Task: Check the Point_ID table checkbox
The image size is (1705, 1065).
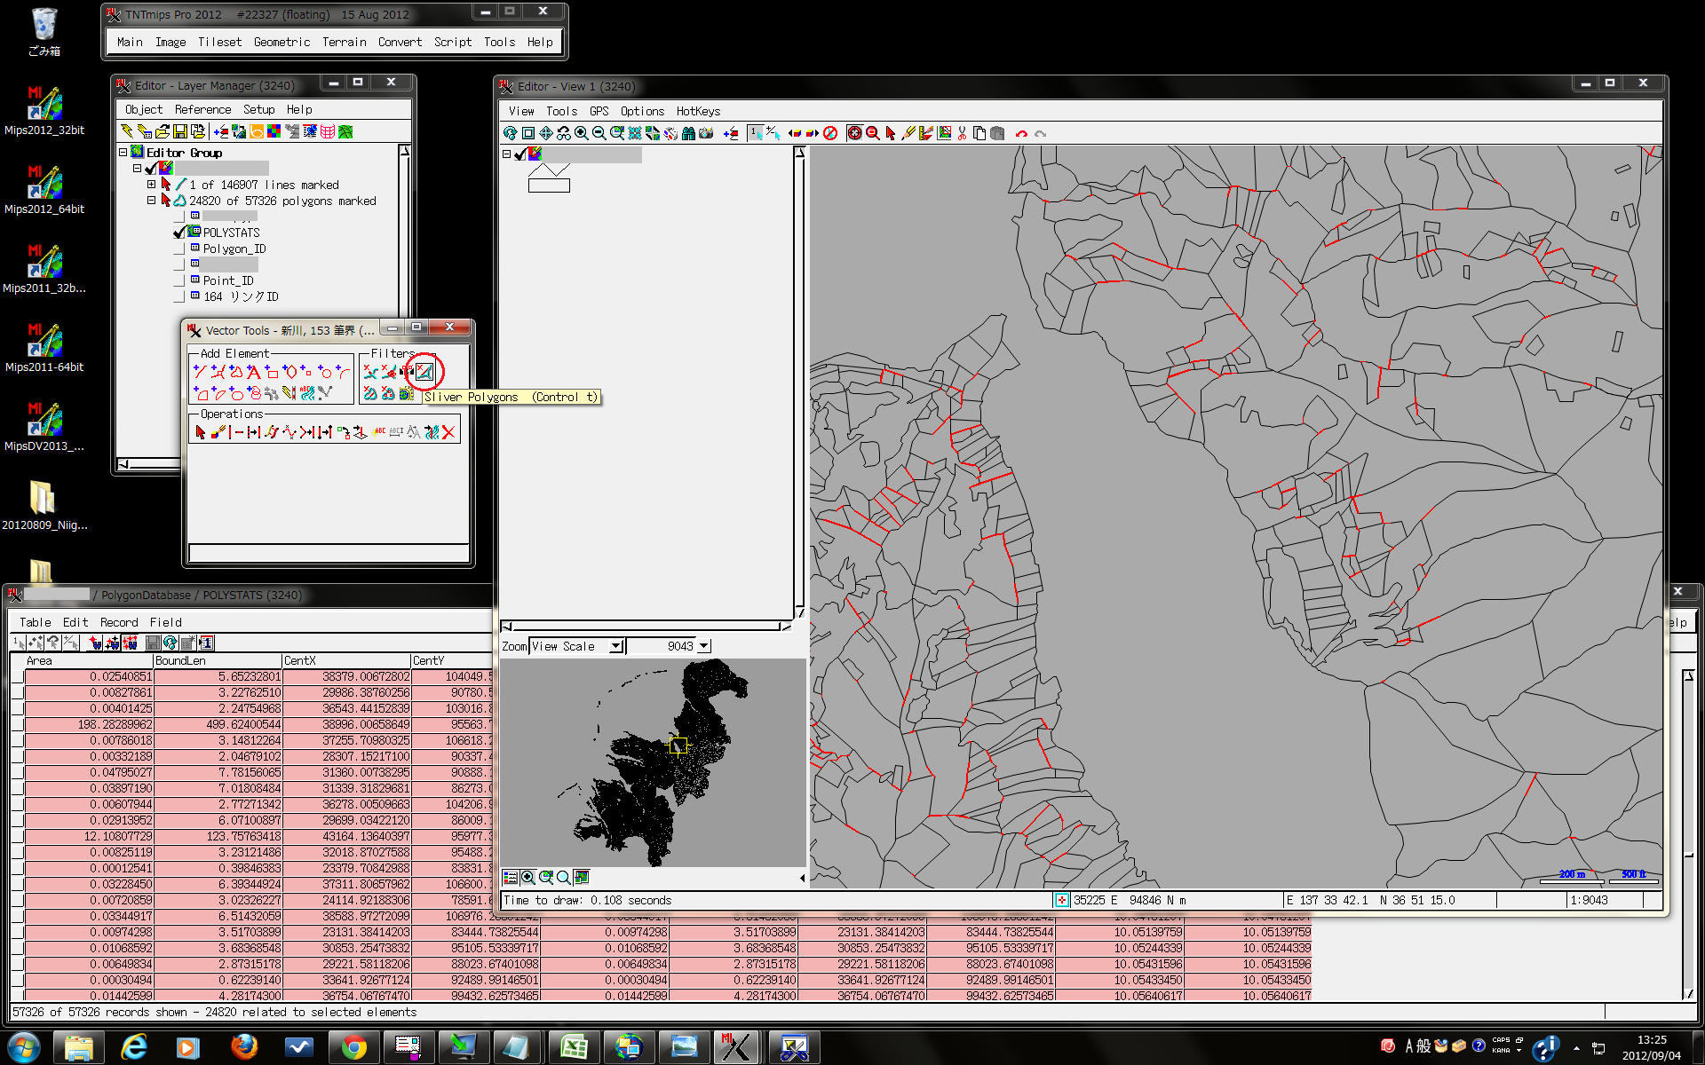Action: tap(179, 280)
